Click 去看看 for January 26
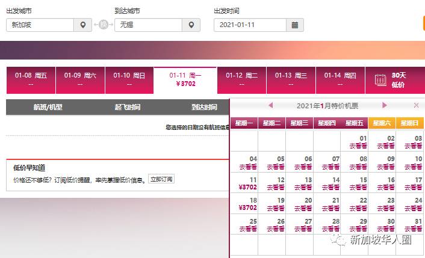Image resolution: width=425 pixels, height=258 pixels. point(275,229)
